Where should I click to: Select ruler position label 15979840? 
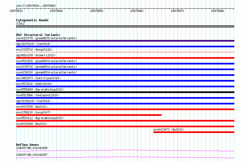click(x=56, y=11)
